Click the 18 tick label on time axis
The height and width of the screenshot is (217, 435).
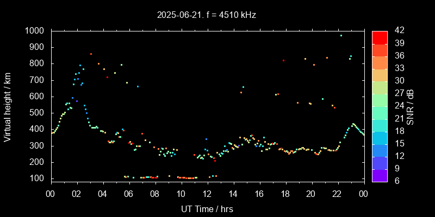[x=285, y=194]
